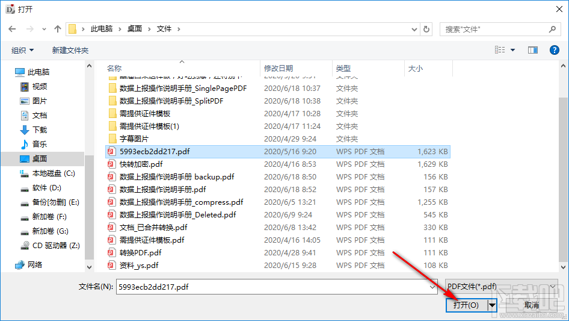569x321 pixels.
Task: Click 桌面 in the address breadcrumb
Action: click(134, 29)
